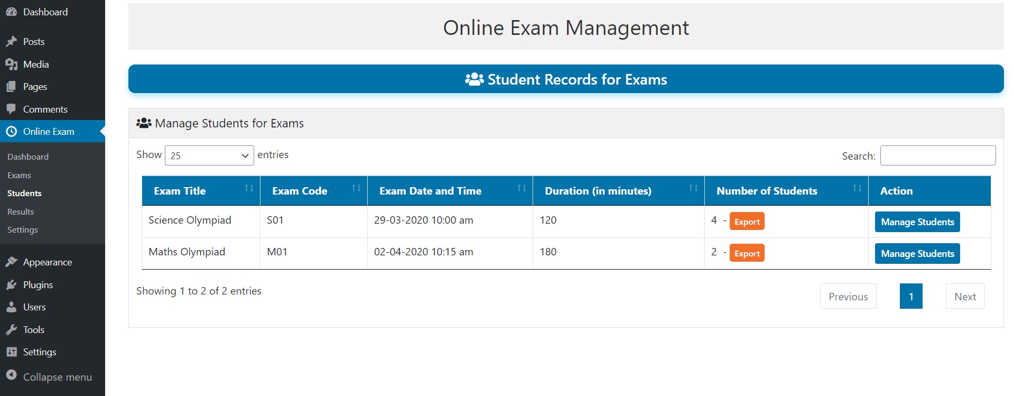Open the Online Exam menu item
1014x396 pixels.
click(52, 131)
